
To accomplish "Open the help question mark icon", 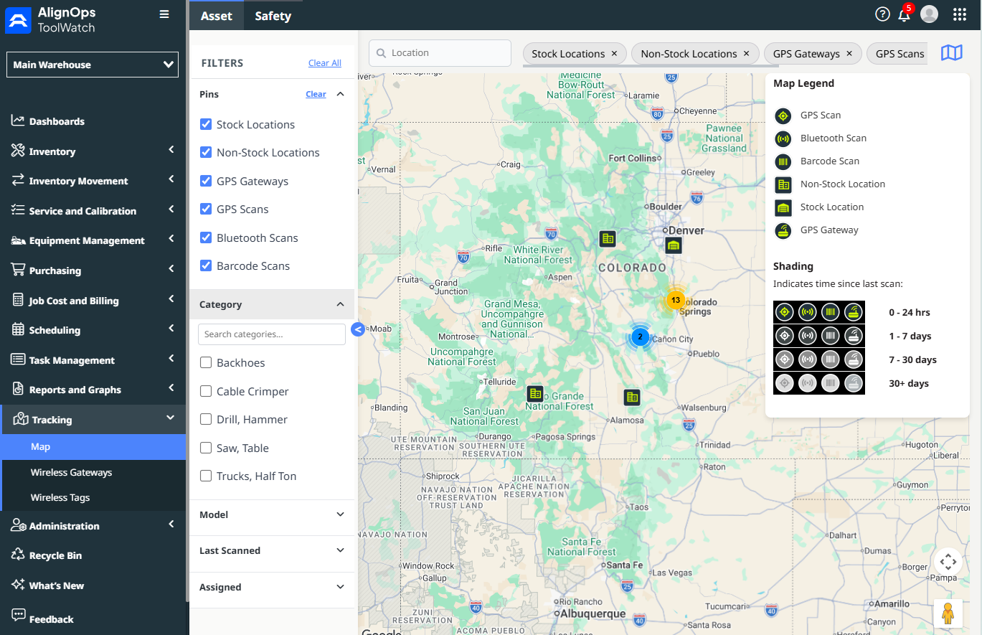I will pyautogui.click(x=883, y=14).
